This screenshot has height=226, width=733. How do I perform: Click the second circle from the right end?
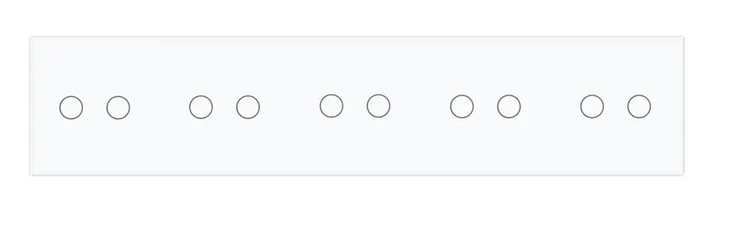tap(592, 106)
